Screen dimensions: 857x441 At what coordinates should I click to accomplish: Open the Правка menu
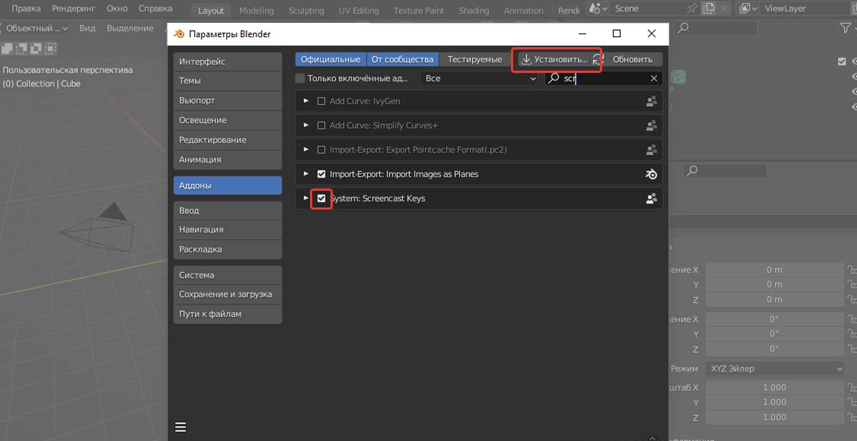[x=26, y=9]
